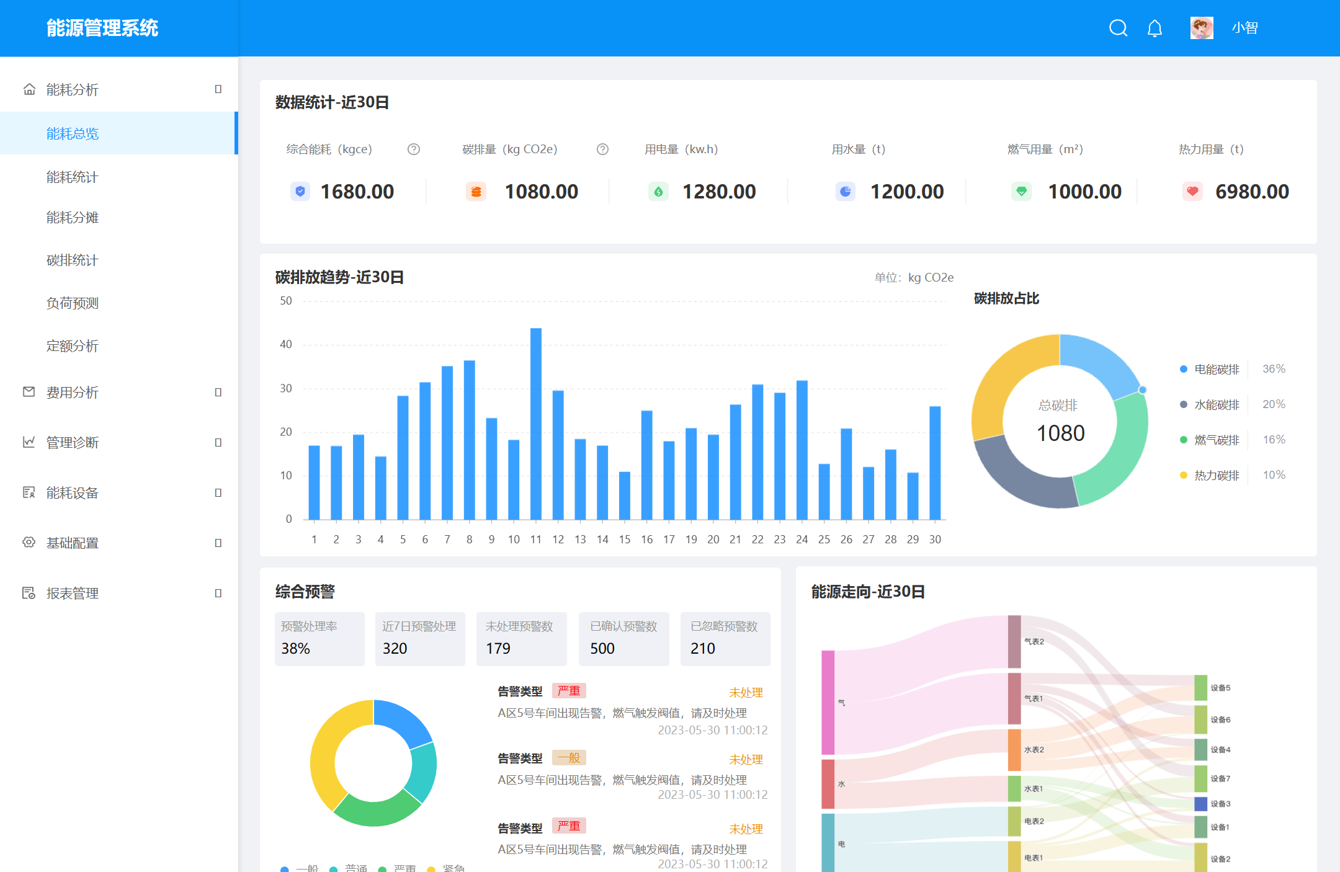Open the 小智 user name
The image size is (1340, 872).
pyautogui.click(x=1244, y=28)
